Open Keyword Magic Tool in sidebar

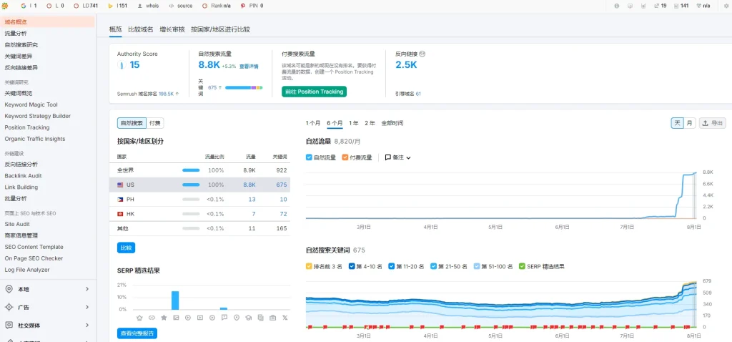click(31, 104)
